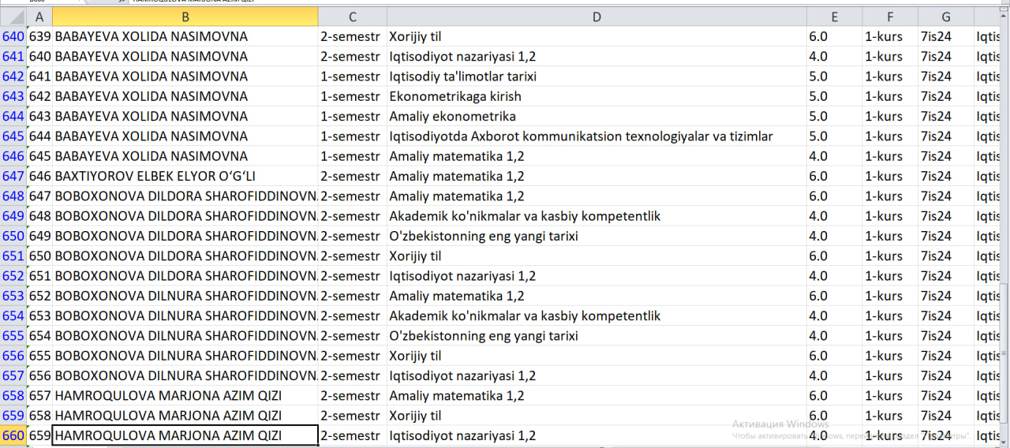
Task: Select row header 643
Action: [13, 96]
